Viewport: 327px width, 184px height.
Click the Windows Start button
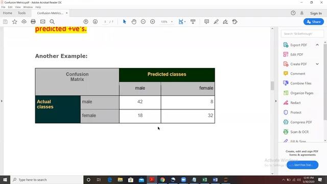(x=5, y=179)
